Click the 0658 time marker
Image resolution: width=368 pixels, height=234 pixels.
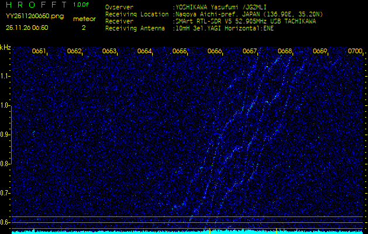click(284, 51)
